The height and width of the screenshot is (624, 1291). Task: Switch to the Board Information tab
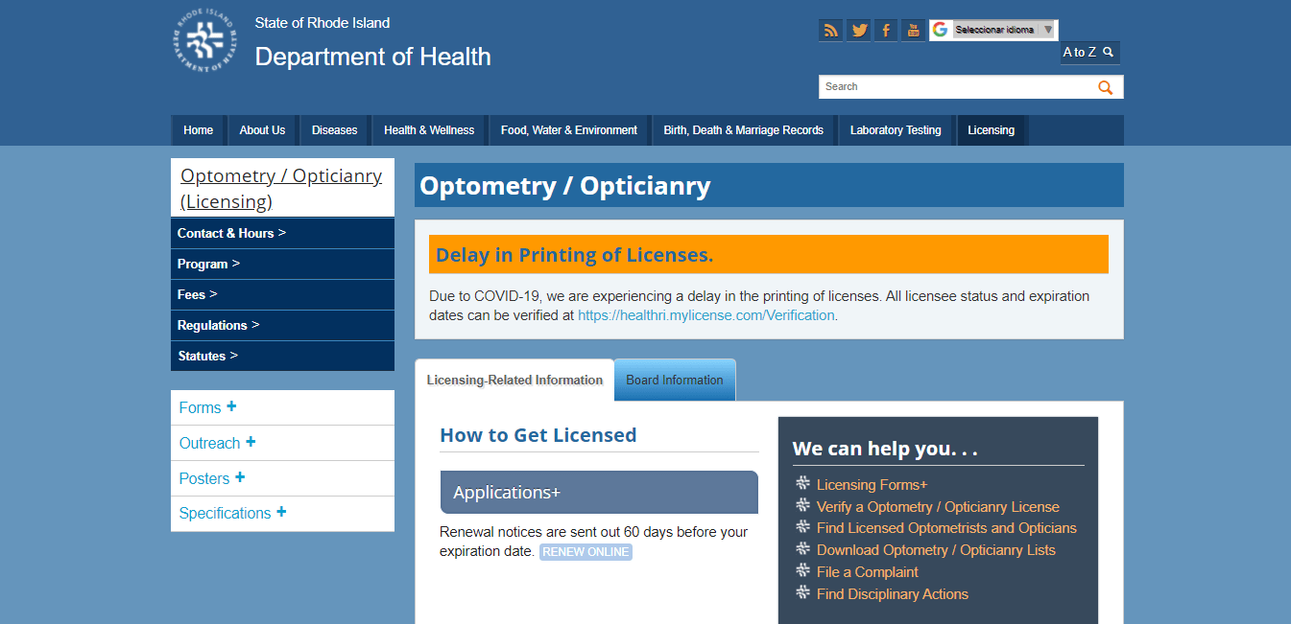[x=674, y=380]
